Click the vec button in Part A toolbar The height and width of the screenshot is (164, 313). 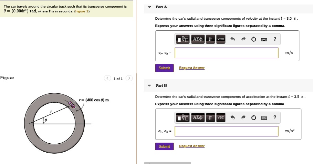pos(221,39)
